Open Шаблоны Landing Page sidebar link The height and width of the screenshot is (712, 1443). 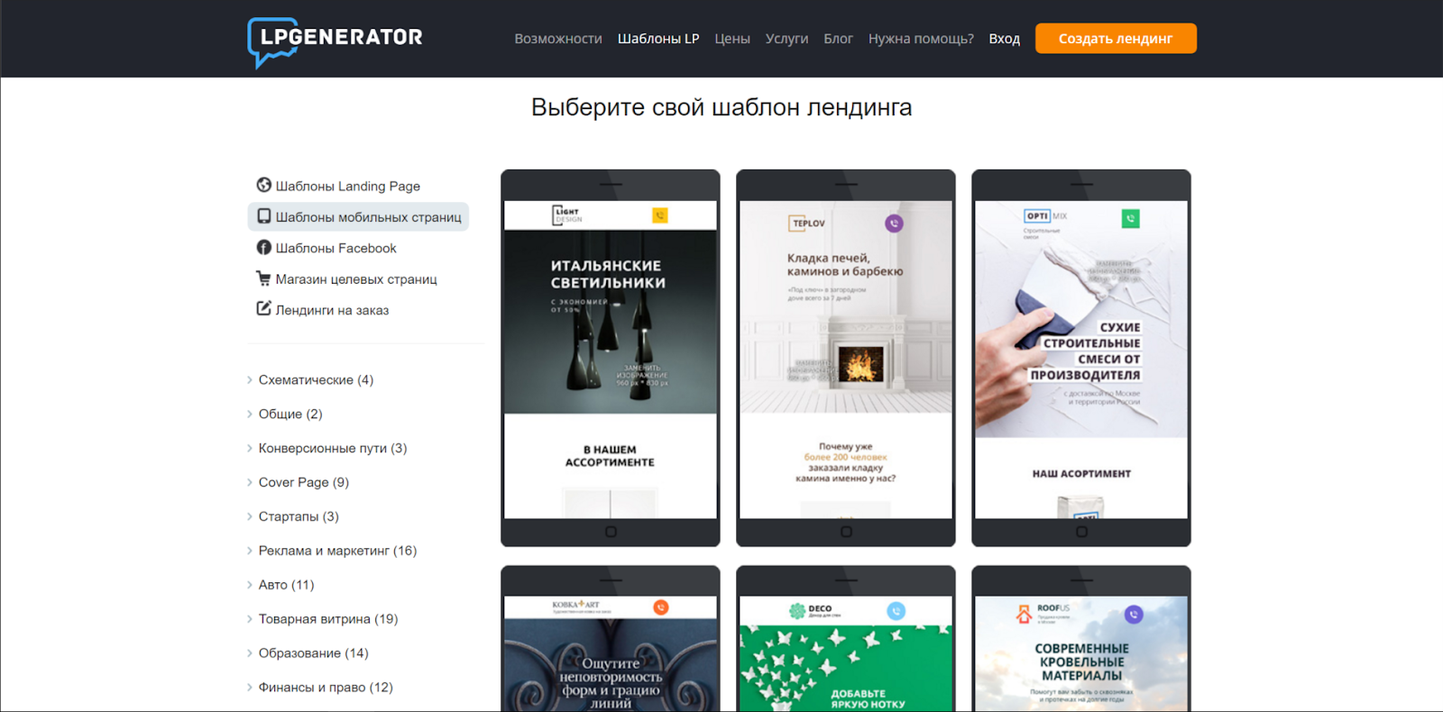348,187
